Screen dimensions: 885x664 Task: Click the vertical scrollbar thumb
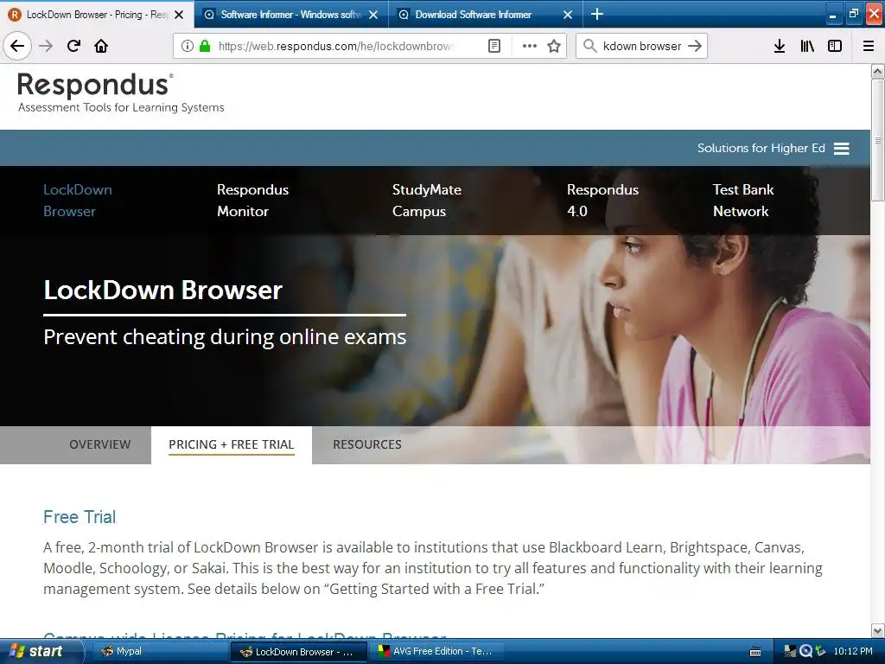(878, 140)
